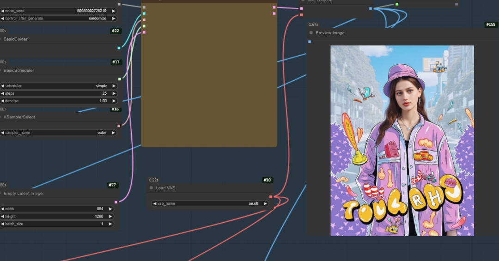Click BasicGuider cyan output socket
499x261 pixels.
(x=119, y=48)
